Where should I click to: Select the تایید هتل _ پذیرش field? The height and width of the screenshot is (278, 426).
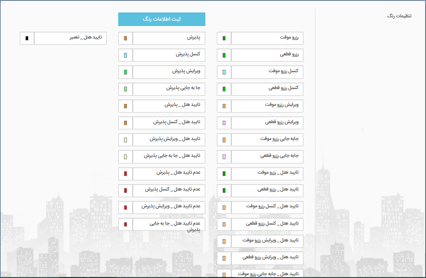point(169,106)
